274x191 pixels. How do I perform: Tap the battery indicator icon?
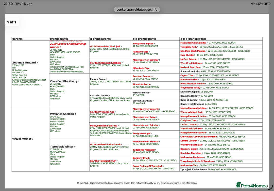click(267, 4)
